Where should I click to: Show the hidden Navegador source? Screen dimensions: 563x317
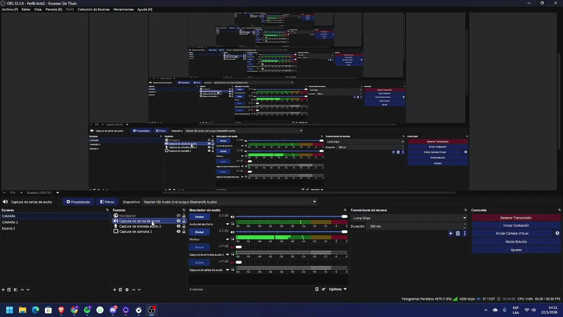coord(179,216)
